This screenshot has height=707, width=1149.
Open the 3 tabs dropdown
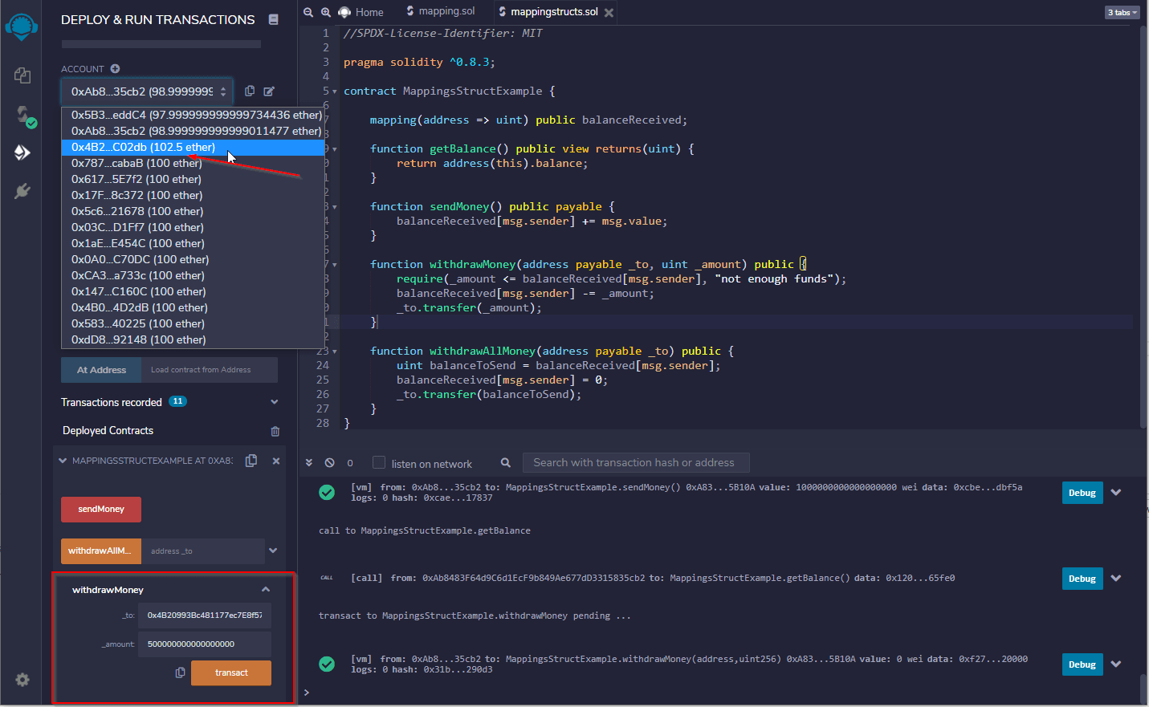click(1123, 12)
